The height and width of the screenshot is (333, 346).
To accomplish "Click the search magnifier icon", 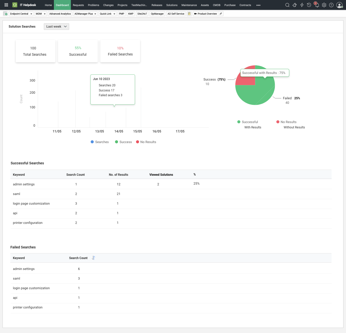I will (x=287, y=5).
